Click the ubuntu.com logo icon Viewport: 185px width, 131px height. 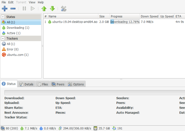(4, 55)
